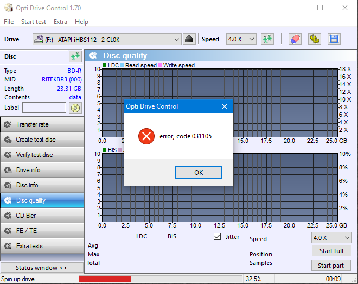
Task: Close the error dialog with X
Action: coord(225,106)
